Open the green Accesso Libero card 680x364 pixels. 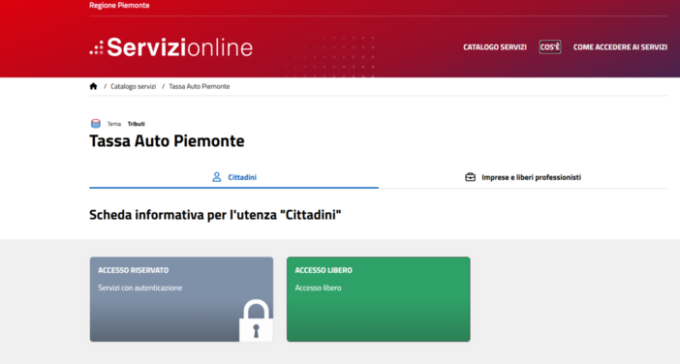tap(378, 299)
